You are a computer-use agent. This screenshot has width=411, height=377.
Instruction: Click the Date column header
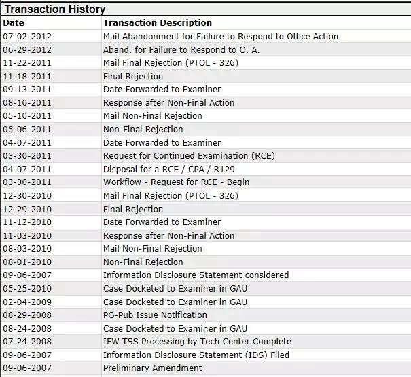pos(14,23)
